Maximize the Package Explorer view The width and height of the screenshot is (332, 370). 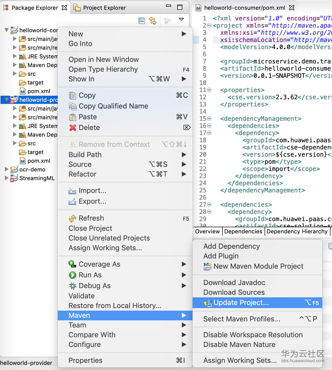(x=180, y=7)
